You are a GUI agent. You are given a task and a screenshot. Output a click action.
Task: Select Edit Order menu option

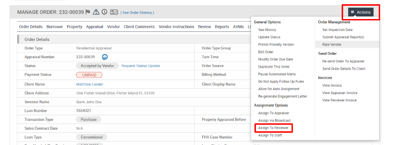(x=266, y=52)
